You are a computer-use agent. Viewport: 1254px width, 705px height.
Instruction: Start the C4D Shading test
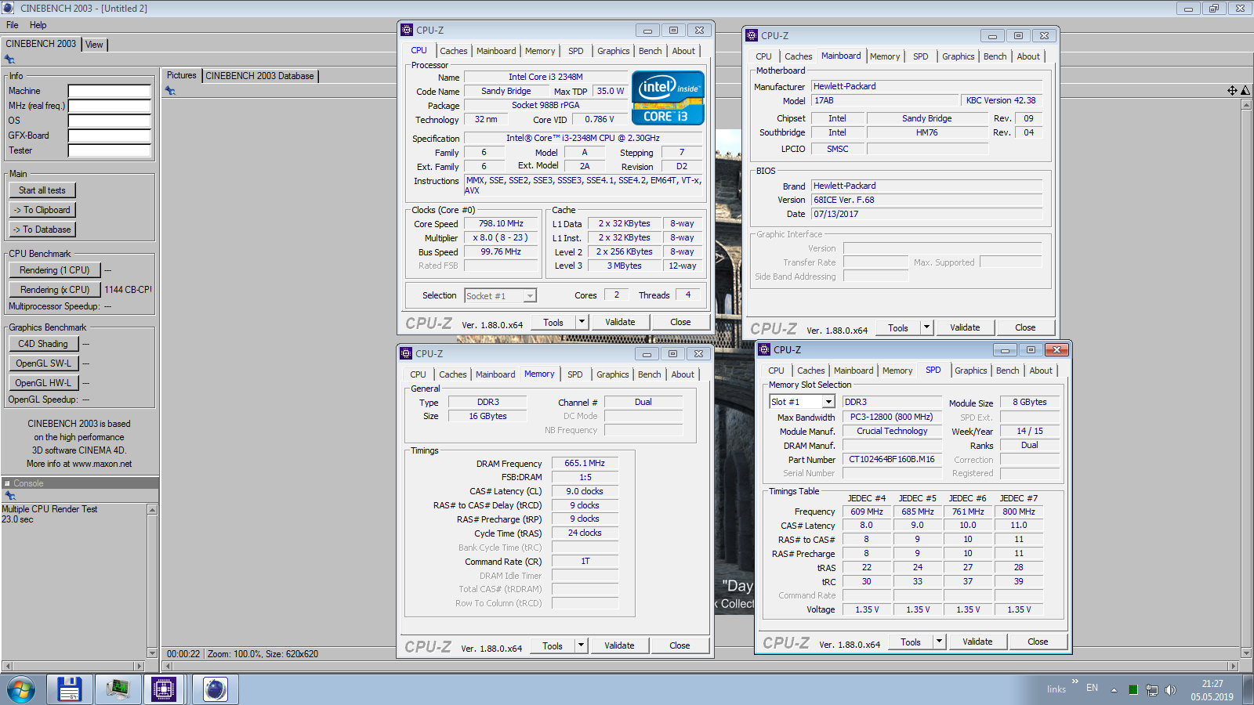point(43,344)
